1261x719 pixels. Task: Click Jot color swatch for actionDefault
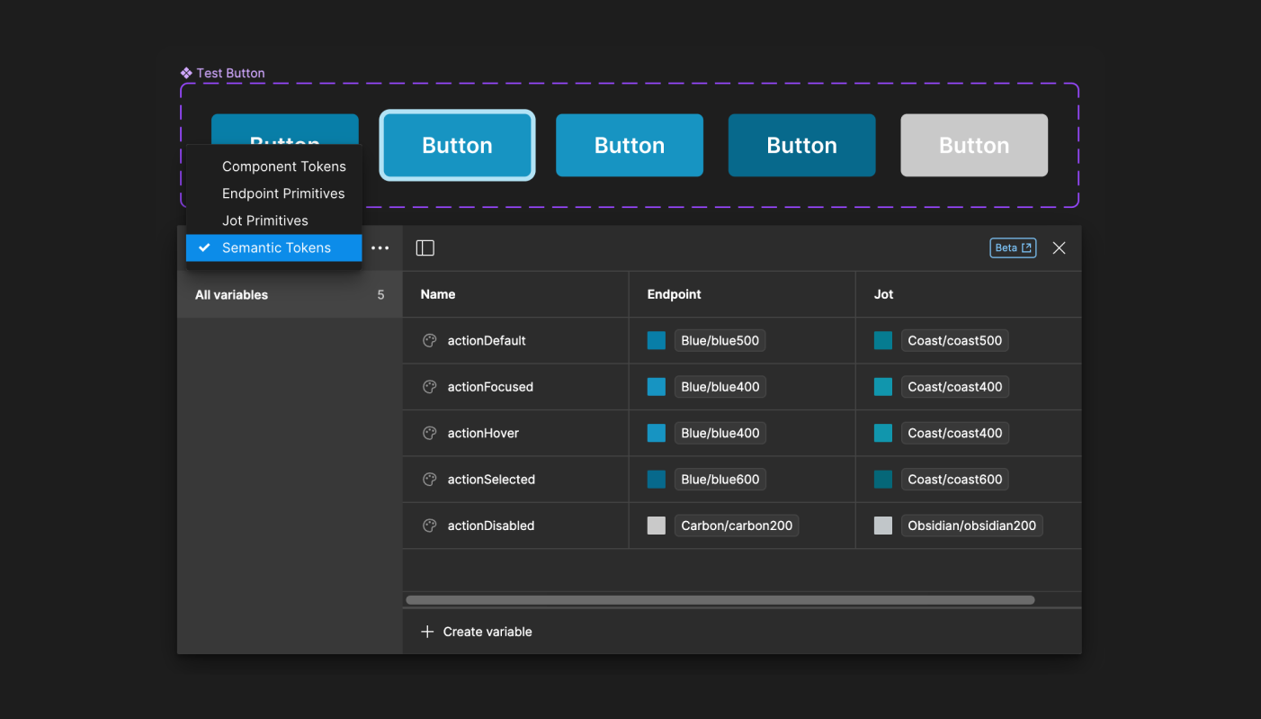[x=883, y=340]
